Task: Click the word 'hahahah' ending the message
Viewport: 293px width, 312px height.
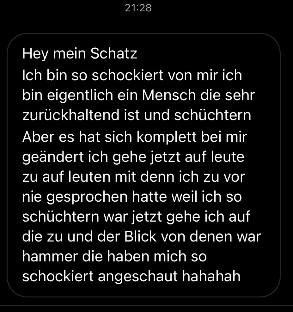Action: point(211,276)
